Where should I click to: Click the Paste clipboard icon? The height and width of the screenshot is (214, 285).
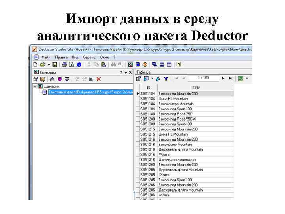(x=103, y=65)
